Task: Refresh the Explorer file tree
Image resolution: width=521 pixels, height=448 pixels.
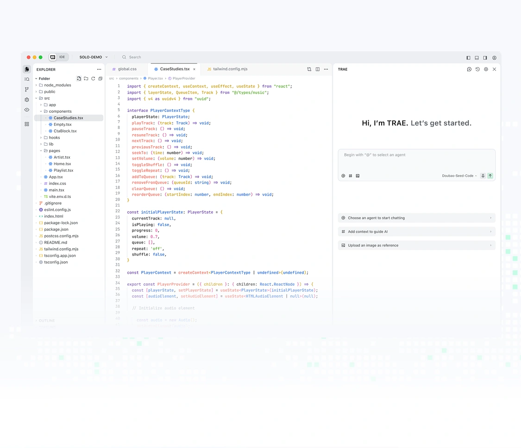Action: (93, 79)
